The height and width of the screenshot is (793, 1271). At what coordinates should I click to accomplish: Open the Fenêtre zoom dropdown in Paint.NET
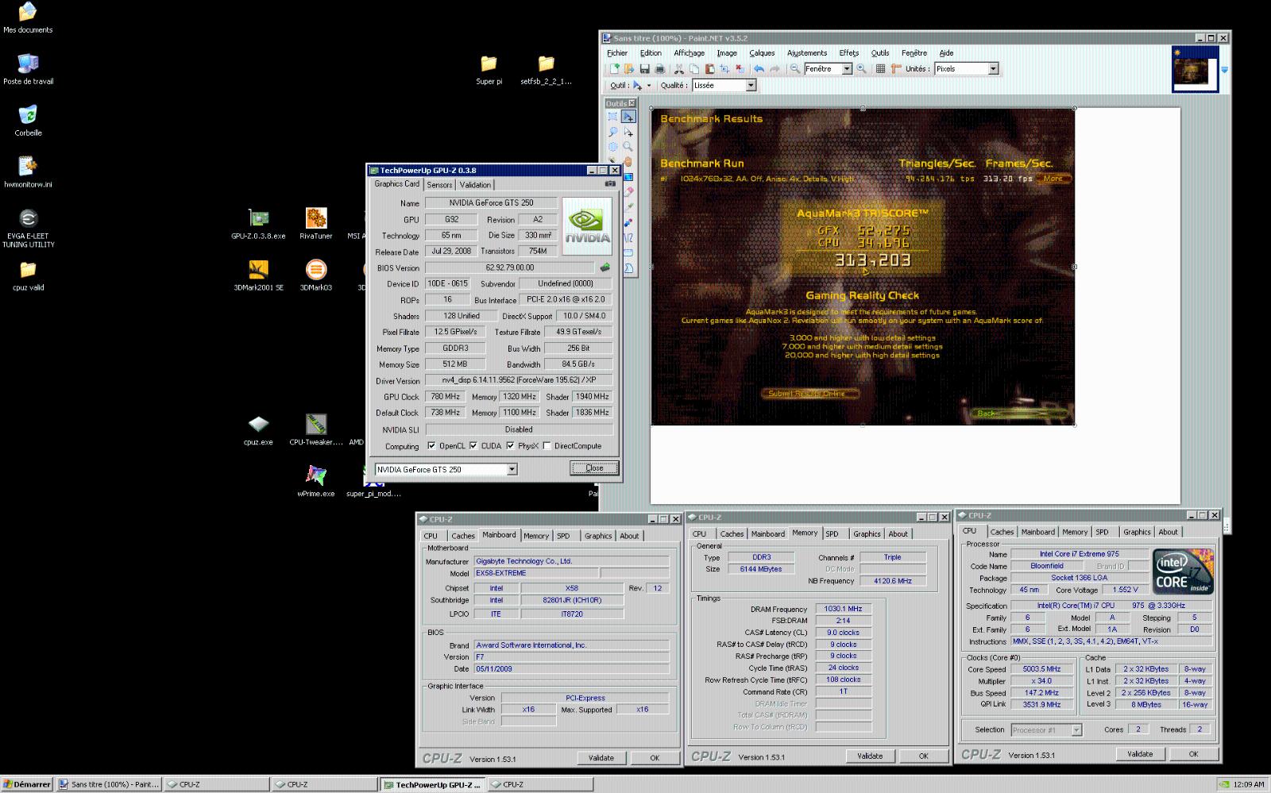847,69
